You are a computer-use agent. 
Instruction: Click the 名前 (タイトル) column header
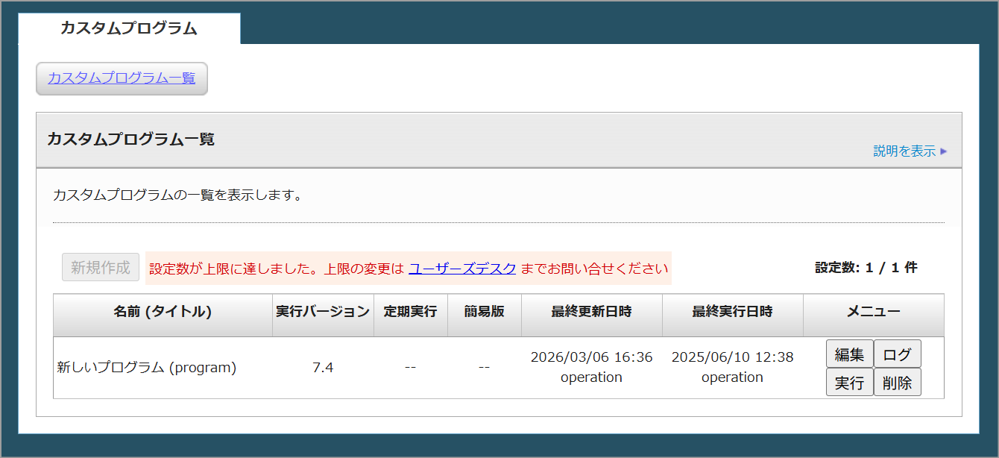tap(163, 312)
